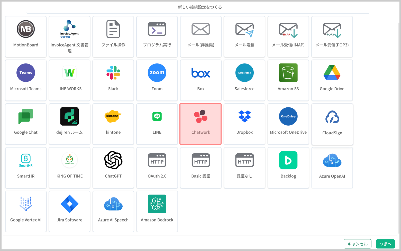The height and width of the screenshot is (251, 401).
Task: Choose the Google Chat connector
Action: coord(26,124)
